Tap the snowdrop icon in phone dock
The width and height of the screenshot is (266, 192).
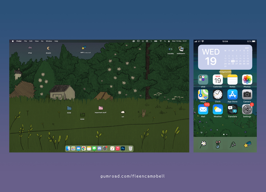(x=233, y=145)
